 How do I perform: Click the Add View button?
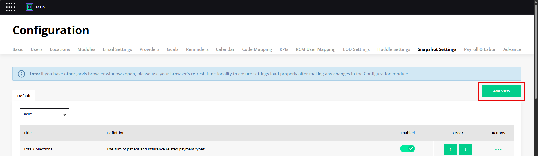point(501,91)
